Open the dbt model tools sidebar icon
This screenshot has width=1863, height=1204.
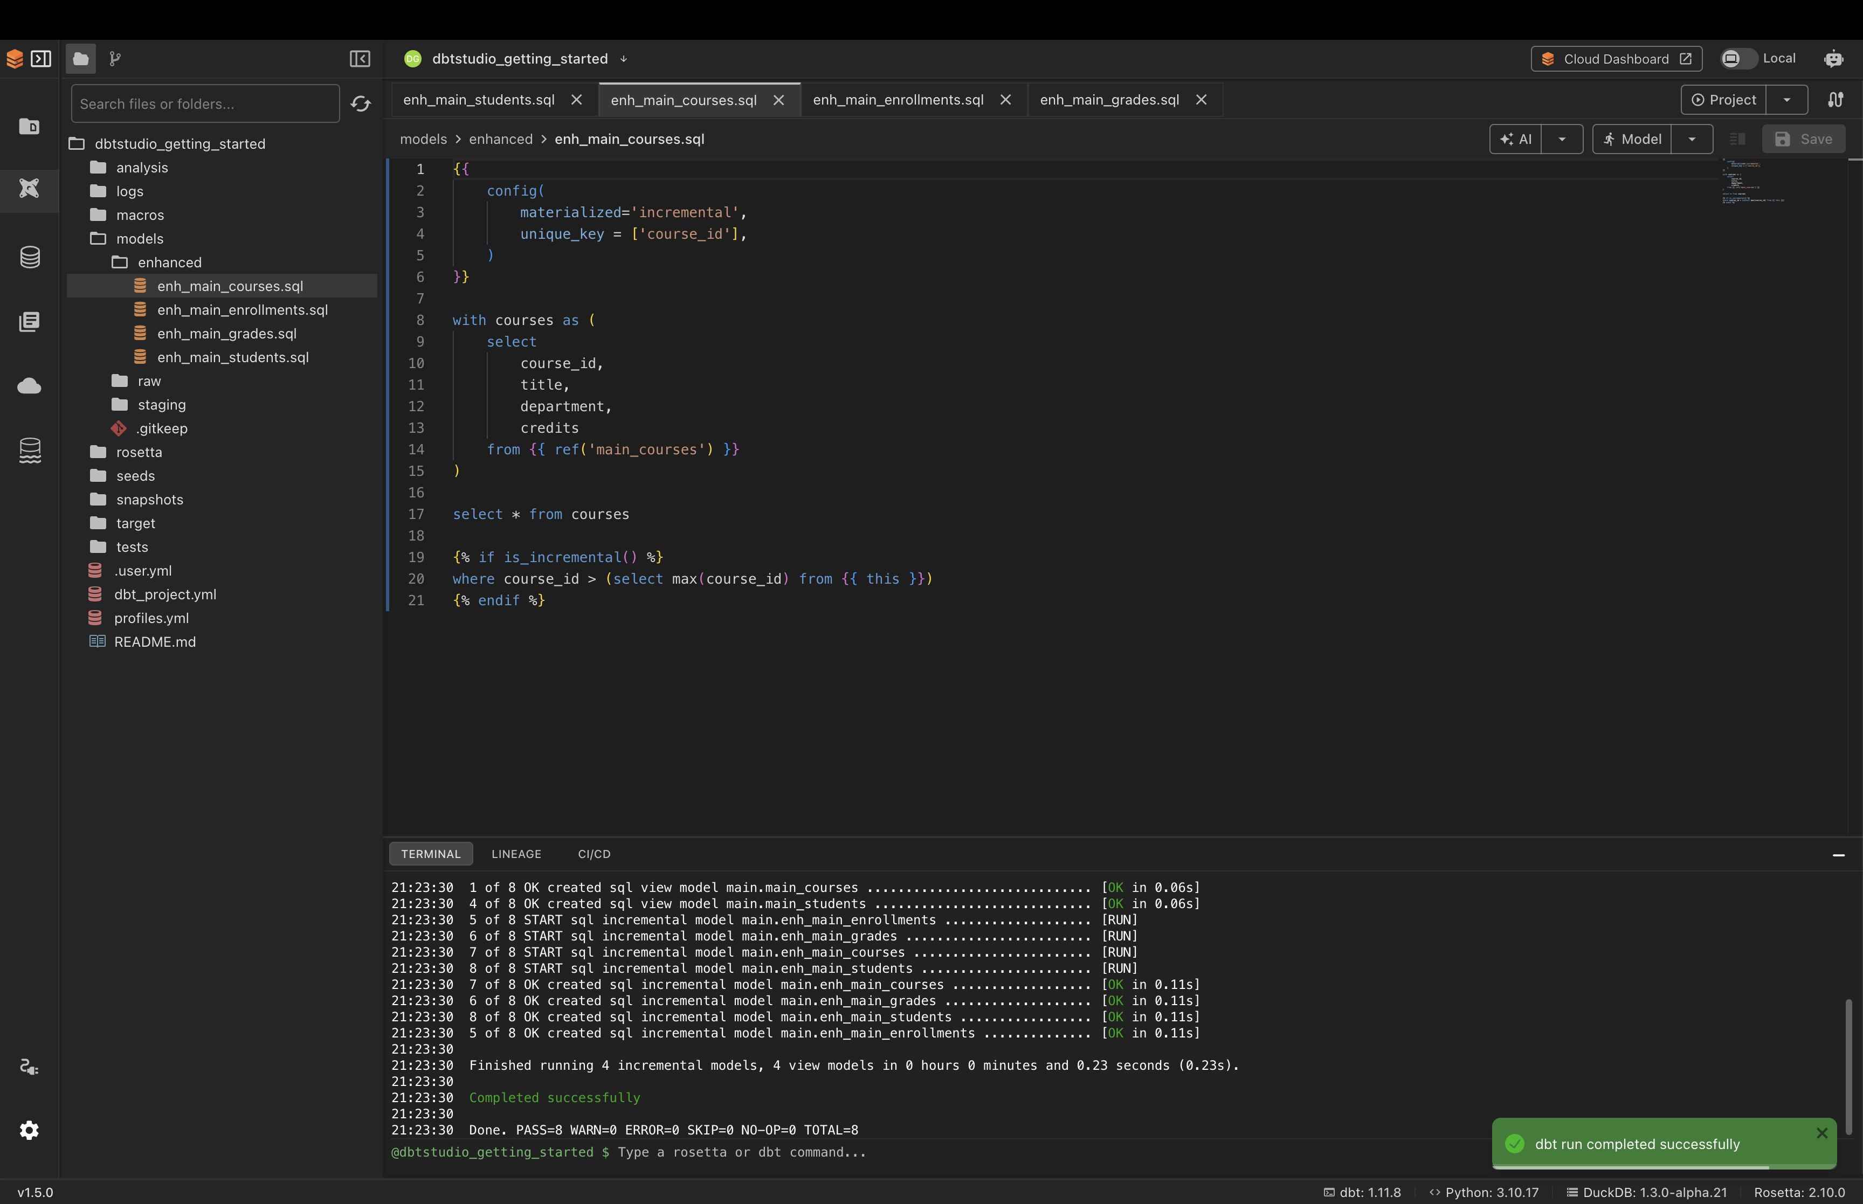(30, 189)
